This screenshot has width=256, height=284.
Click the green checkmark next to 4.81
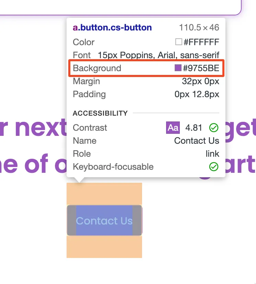pyautogui.click(x=213, y=128)
